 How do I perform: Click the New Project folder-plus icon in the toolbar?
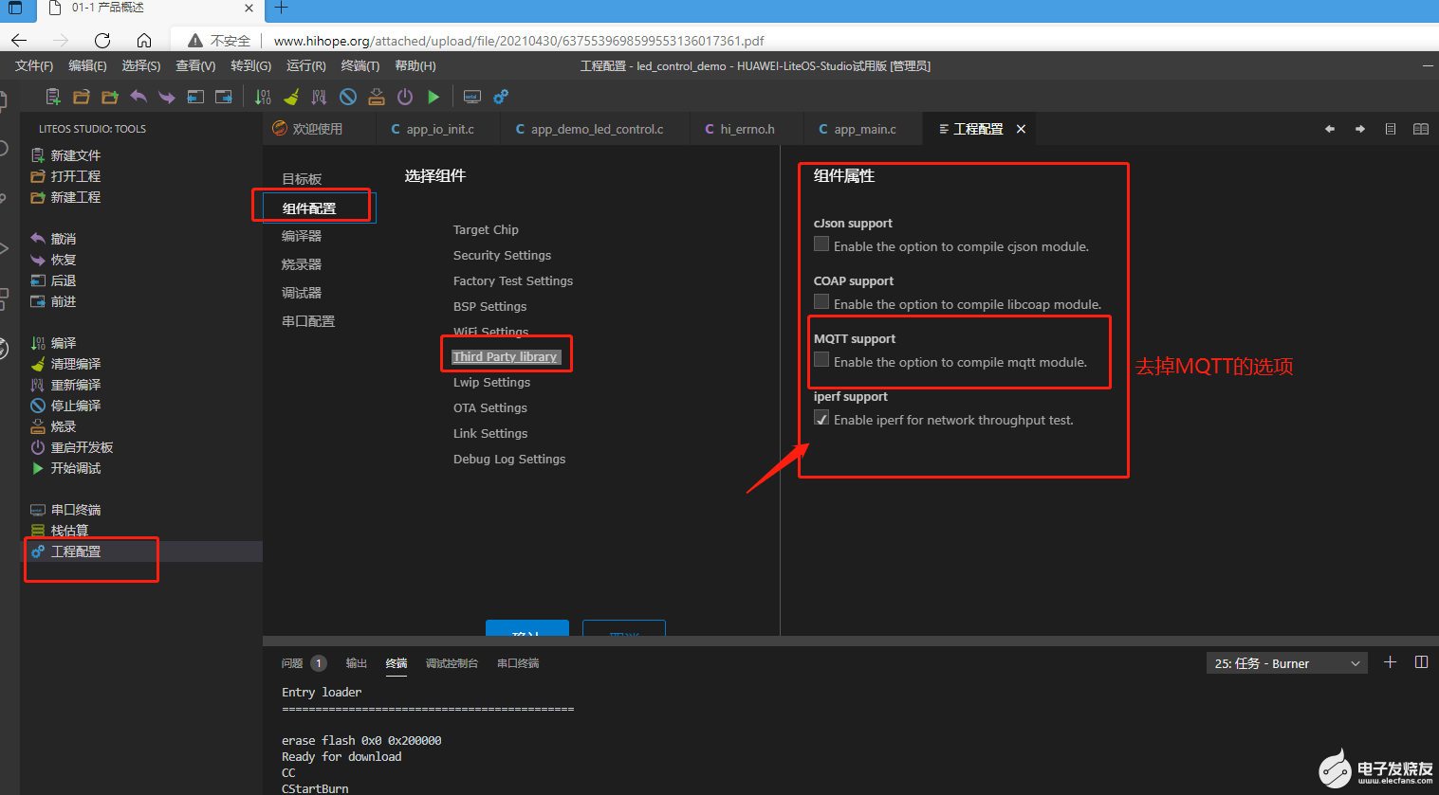110,97
